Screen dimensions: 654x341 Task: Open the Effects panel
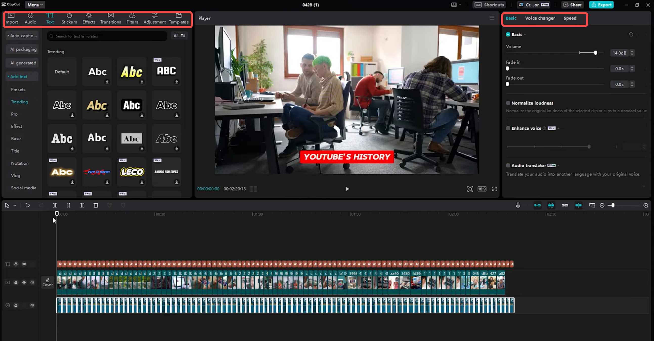coord(88,18)
